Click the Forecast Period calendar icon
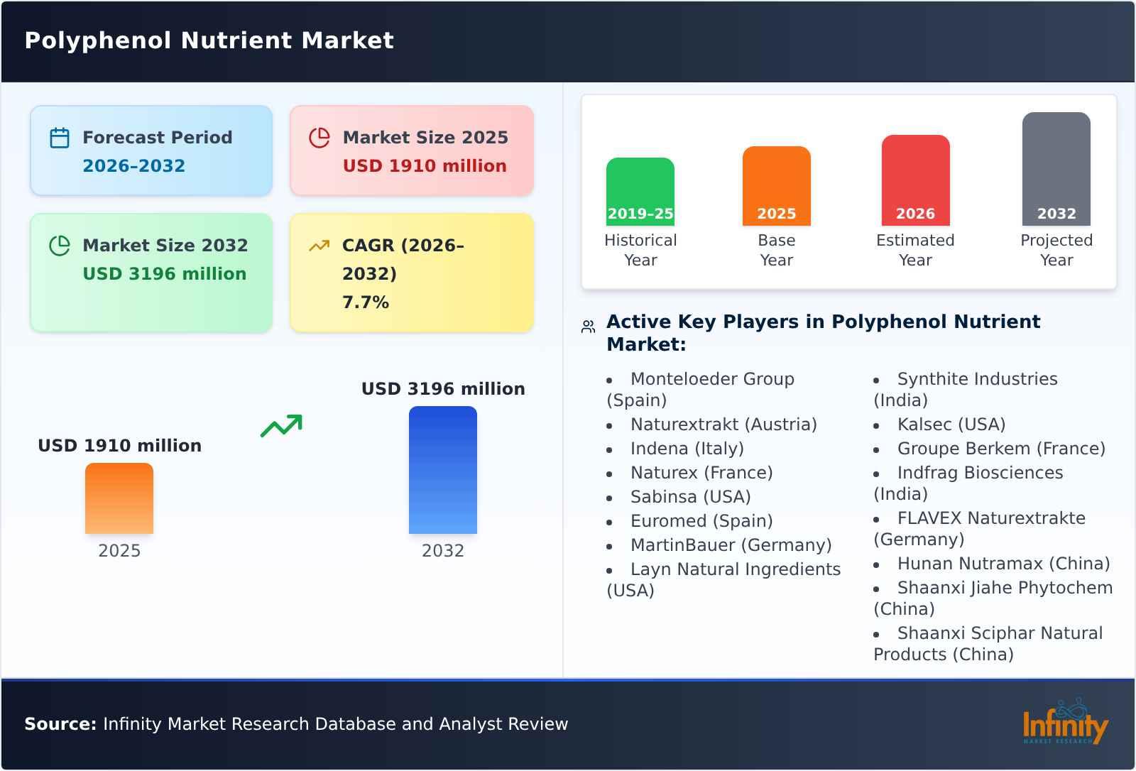 tap(60, 138)
